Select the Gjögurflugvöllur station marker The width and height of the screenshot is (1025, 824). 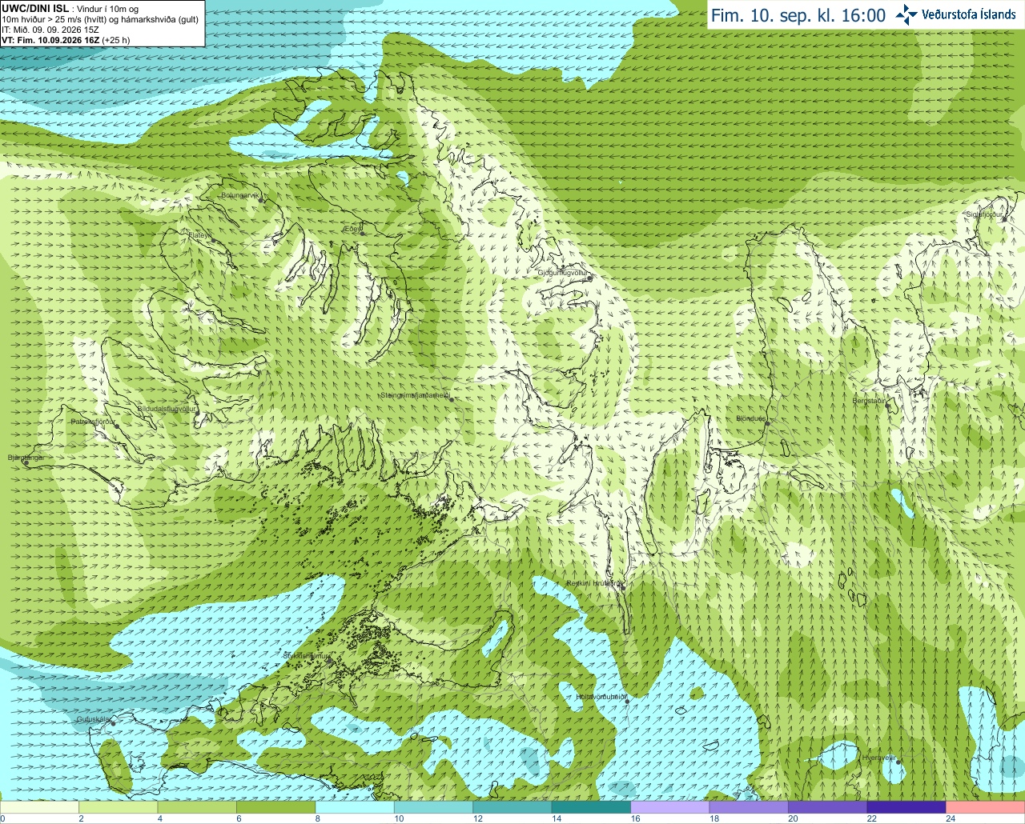589,278
